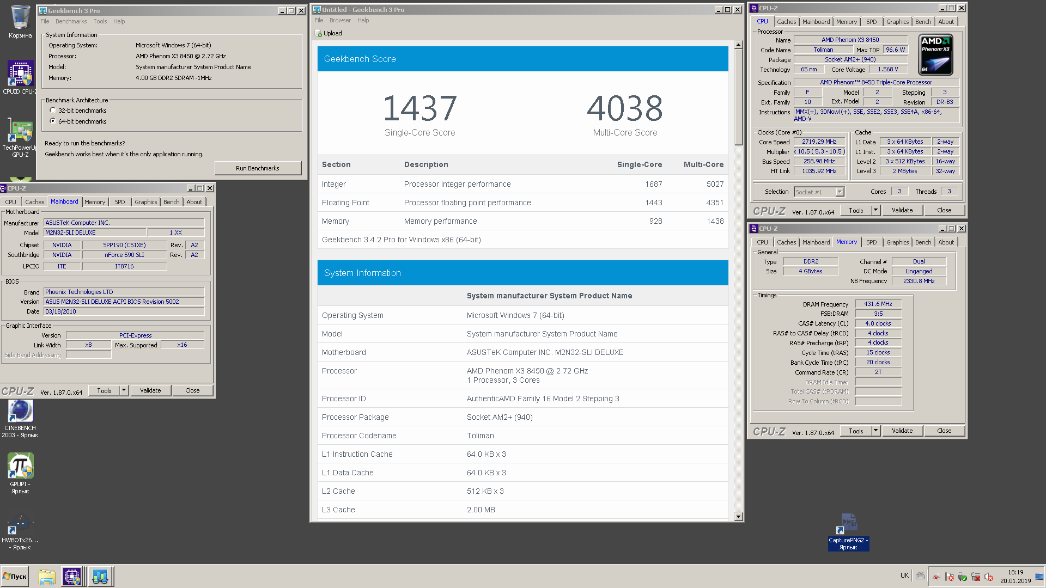
Task: Click the Safely Remove Hardware tray icon
Action: (963, 577)
